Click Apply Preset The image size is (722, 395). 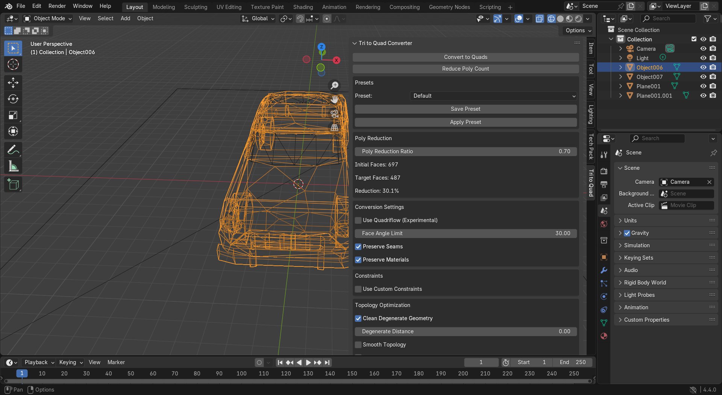[x=466, y=122]
